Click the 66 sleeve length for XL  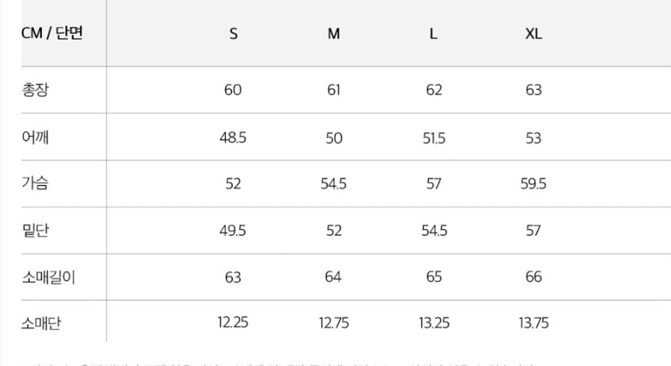(533, 277)
